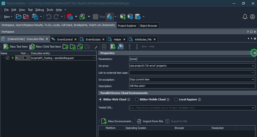Toggle the Test case column checkbox
Image resolution: width=257 pixels, height=137 pixels.
pyautogui.click(x=25, y=58)
